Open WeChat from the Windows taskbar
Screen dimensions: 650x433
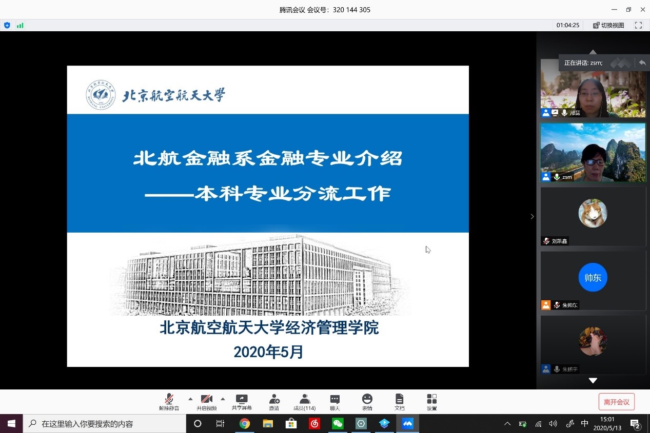pos(338,424)
